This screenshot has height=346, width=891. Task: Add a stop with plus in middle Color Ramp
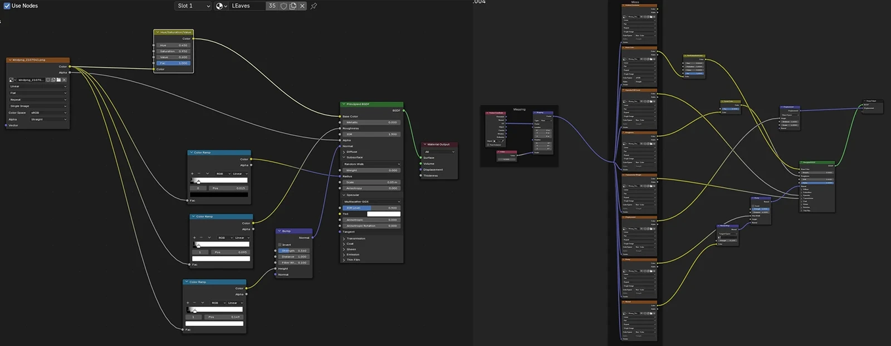pyautogui.click(x=194, y=238)
